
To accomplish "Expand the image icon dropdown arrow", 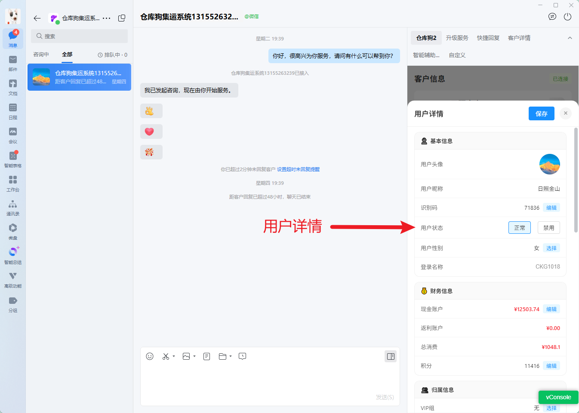I will click(194, 356).
